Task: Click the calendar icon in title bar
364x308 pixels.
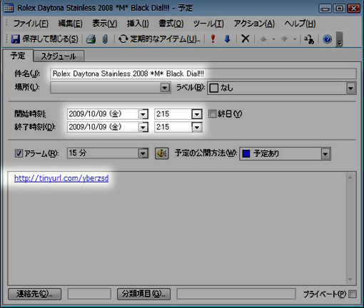Action: (x=9, y=8)
